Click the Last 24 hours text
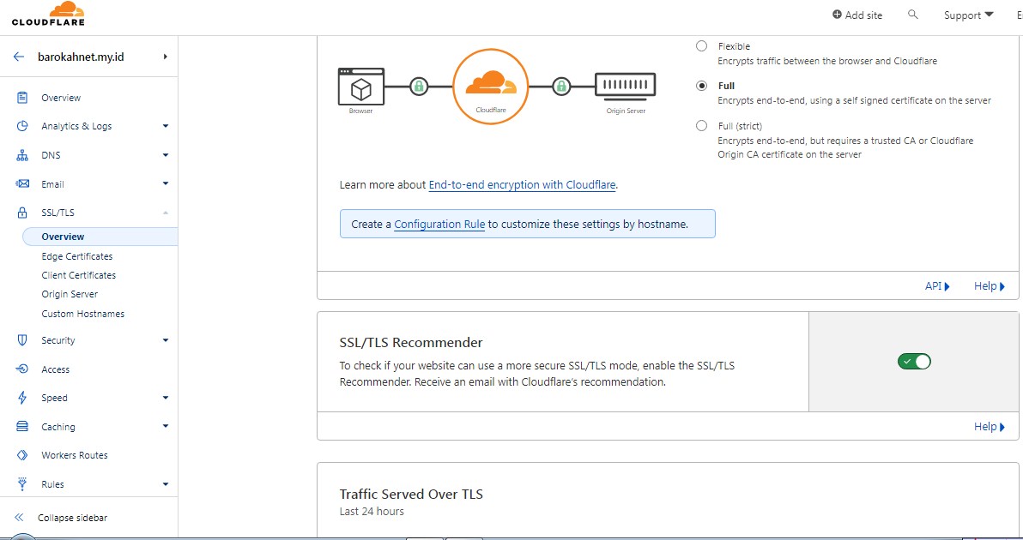1023x540 pixels. [x=372, y=512]
